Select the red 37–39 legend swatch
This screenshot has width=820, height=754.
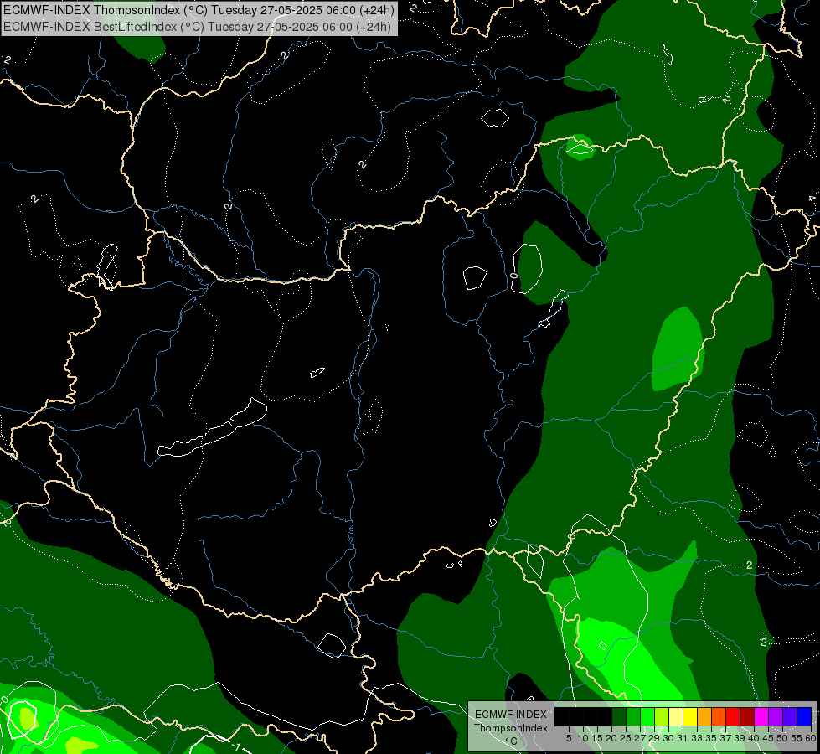pyautogui.click(x=733, y=716)
